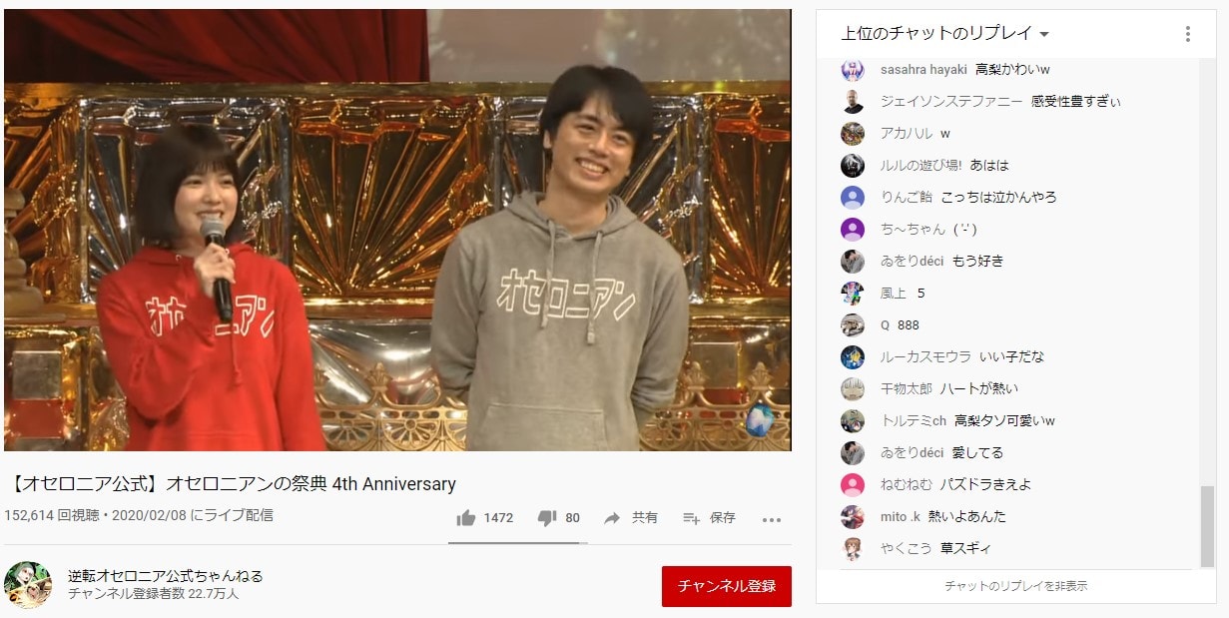The image size is (1229, 618).
Task: Click the やくこう chat user avatar
Action: coord(853,548)
